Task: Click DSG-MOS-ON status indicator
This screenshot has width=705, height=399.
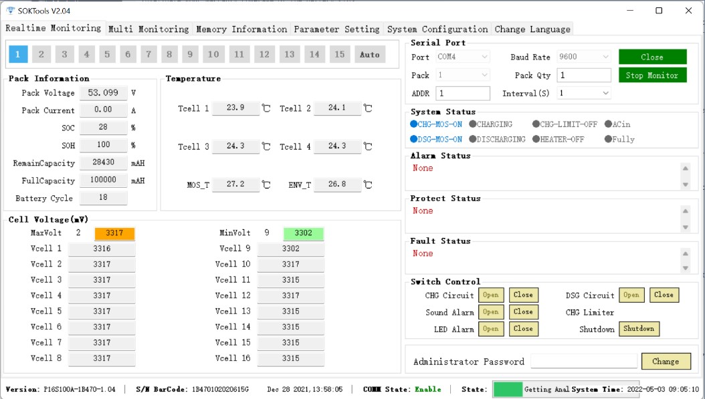Action: [436, 139]
